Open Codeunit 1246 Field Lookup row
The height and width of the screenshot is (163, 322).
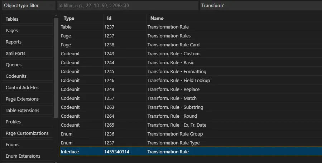point(191,80)
